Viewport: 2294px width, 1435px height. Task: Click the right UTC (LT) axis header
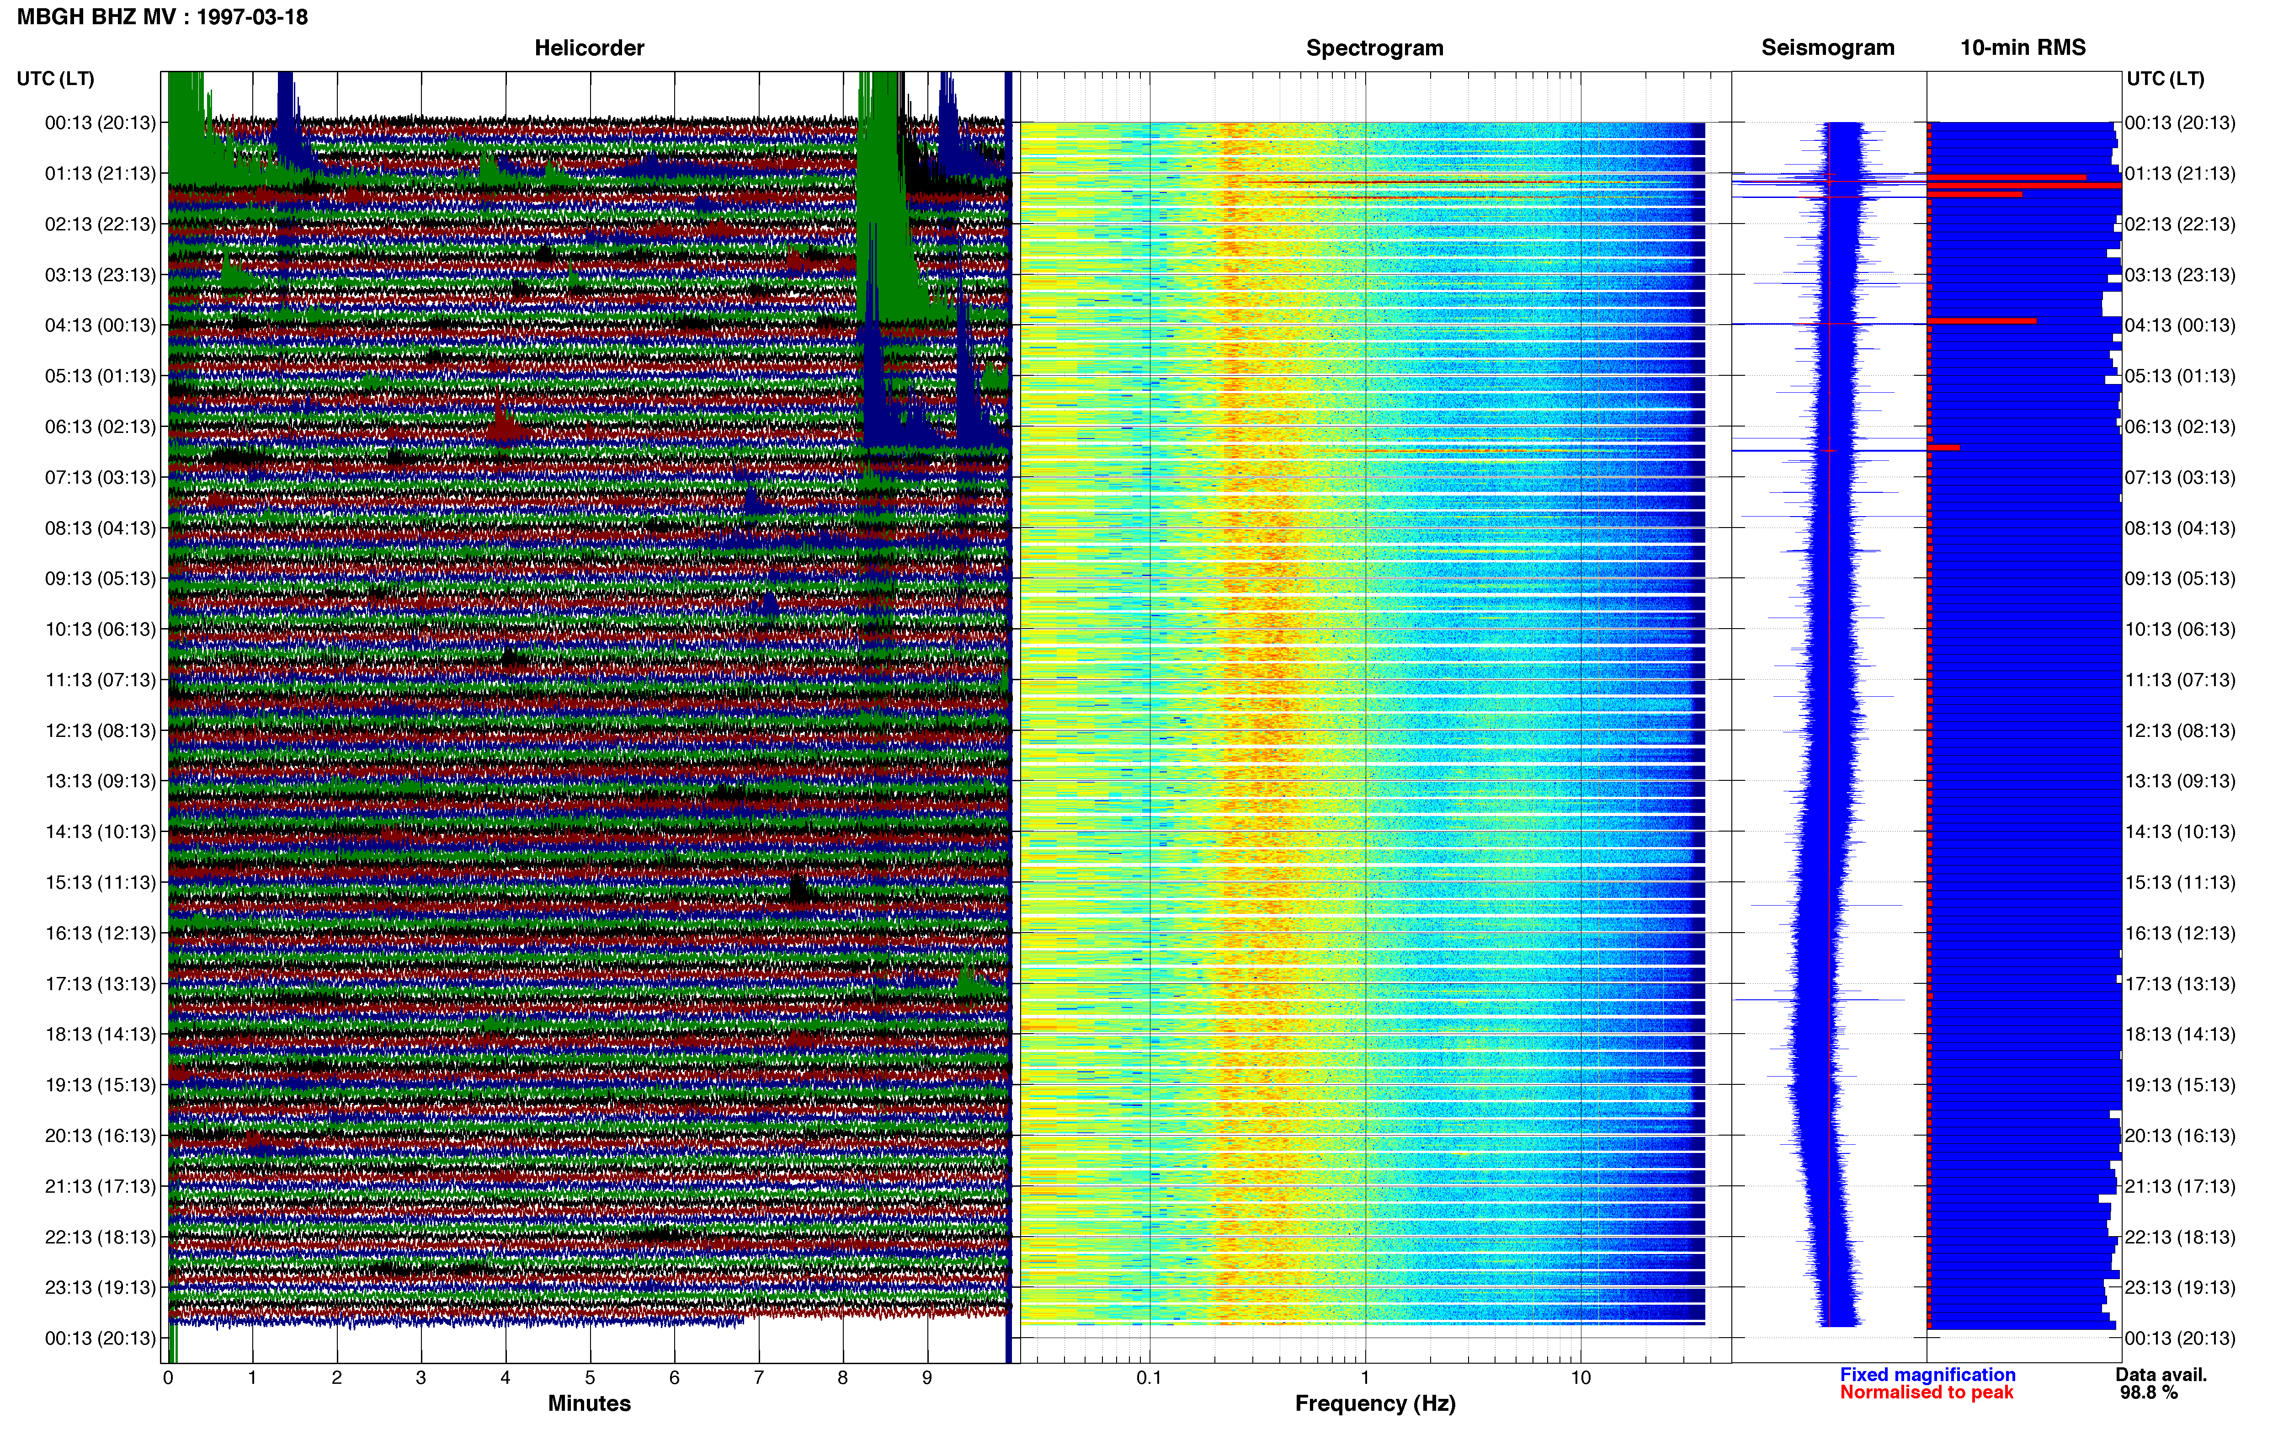click(2165, 79)
